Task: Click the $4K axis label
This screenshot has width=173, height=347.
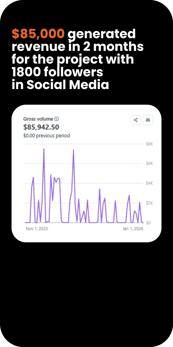Action: 149,183
